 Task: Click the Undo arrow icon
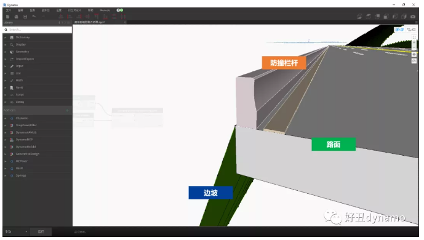click(34, 17)
